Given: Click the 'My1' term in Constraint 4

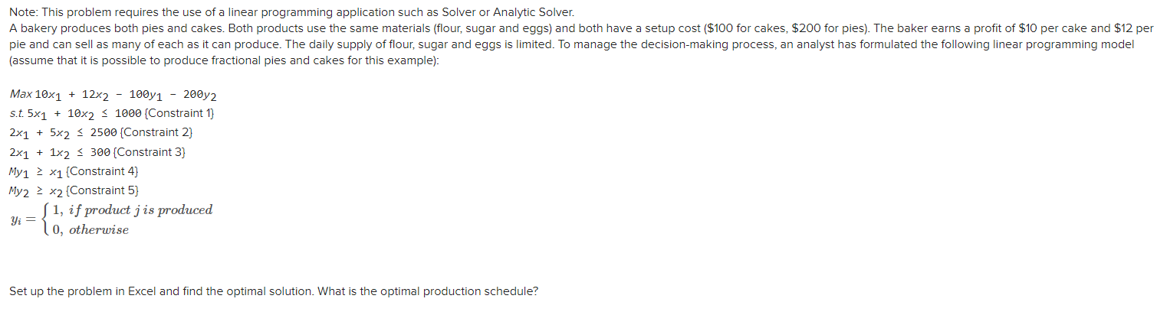Looking at the screenshot, I should [19, 172].
